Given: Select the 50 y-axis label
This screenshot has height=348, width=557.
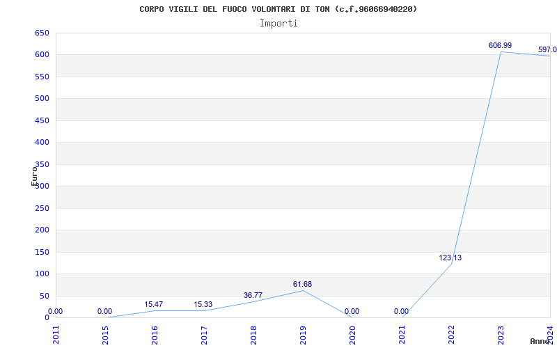Looking at the screenshot, I should click(x=44, y=296).
